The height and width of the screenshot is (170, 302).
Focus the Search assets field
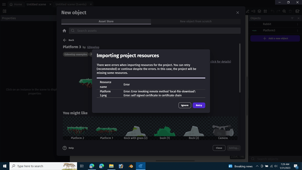tap(155, 31)
